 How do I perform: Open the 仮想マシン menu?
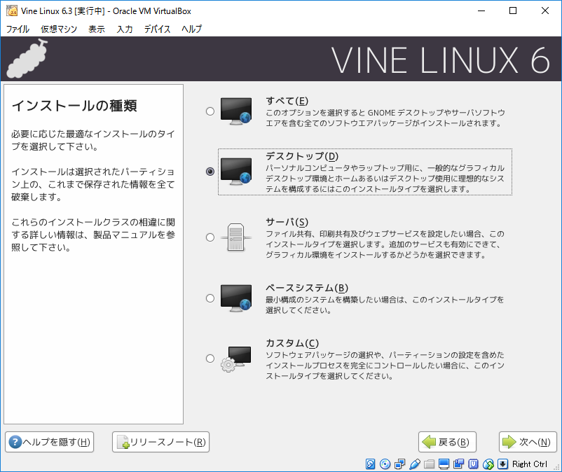(x=59, y=29)
